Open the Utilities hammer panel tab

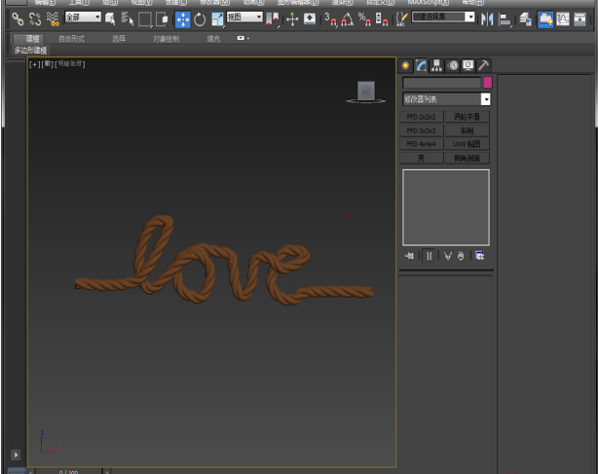click(483, 65)
